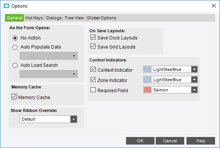Disable Save Grid Layouts

(93, 46)
